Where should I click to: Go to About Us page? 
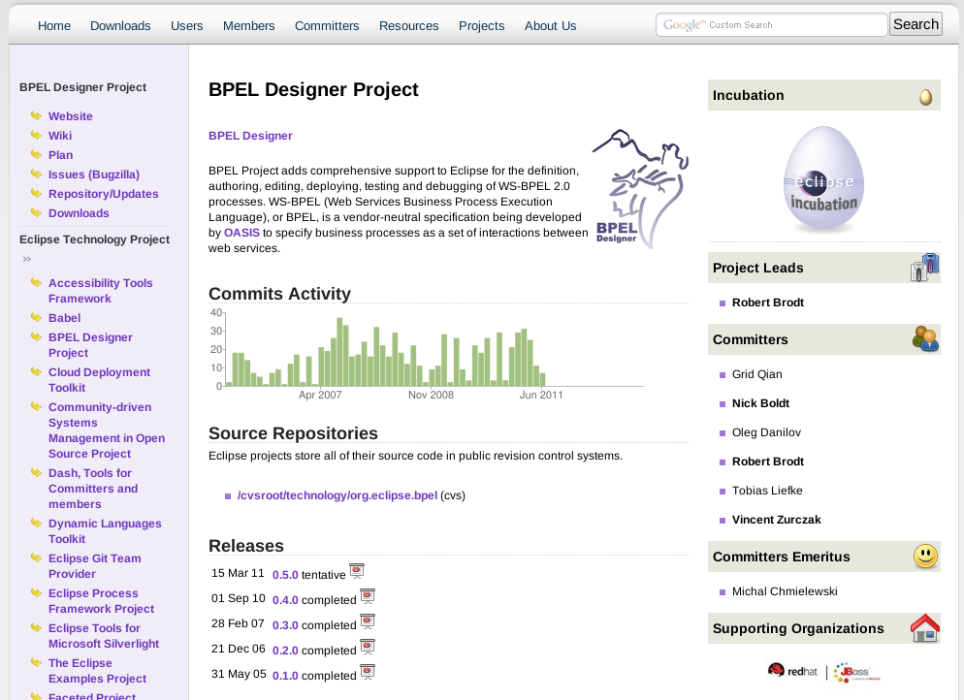pos(550,26)
